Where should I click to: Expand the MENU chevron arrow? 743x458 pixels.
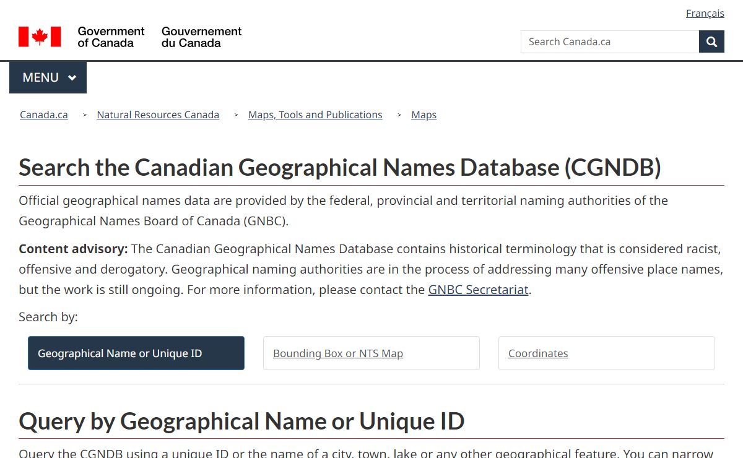click(72, 78)
